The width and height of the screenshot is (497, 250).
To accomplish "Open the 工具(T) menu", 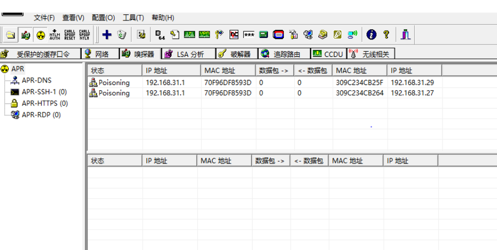I will coord(133,18).
